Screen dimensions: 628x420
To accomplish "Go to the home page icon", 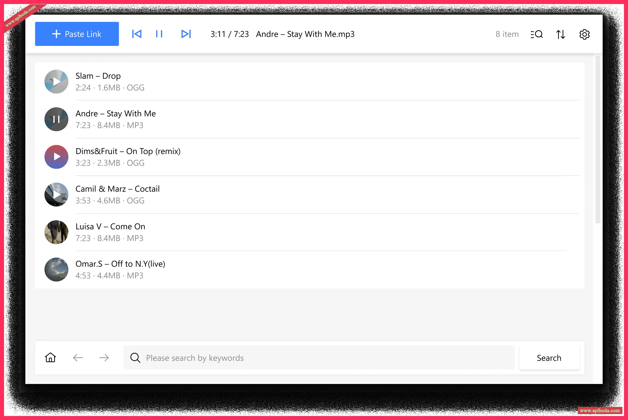I will (50, 358).
